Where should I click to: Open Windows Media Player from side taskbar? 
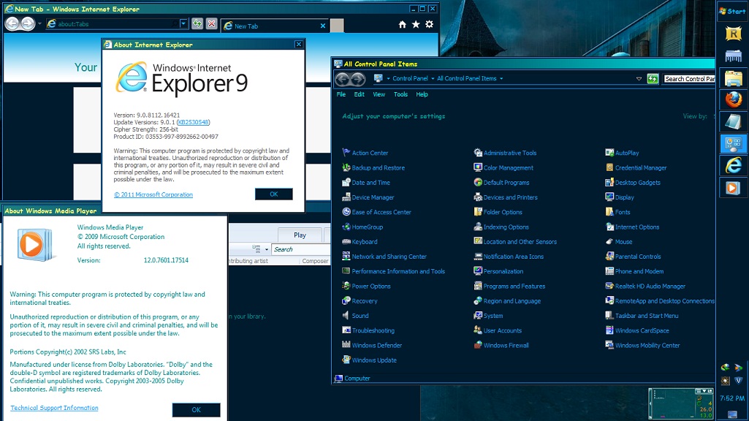(733, 188)
